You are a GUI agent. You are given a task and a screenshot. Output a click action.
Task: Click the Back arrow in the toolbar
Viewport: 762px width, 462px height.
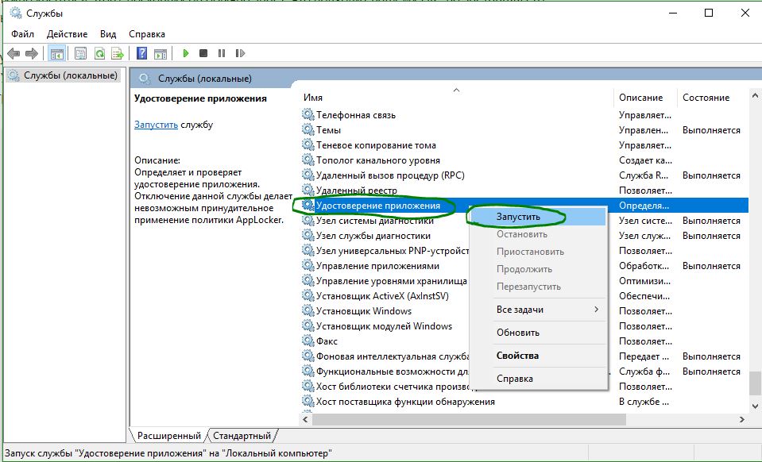tap(14, 53)
